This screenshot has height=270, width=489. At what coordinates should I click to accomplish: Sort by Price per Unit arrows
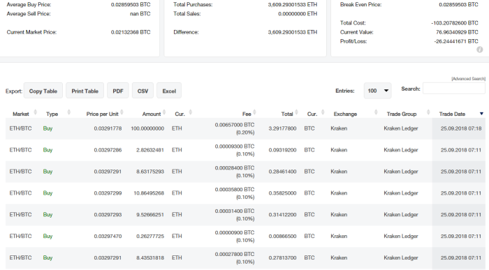122,112
